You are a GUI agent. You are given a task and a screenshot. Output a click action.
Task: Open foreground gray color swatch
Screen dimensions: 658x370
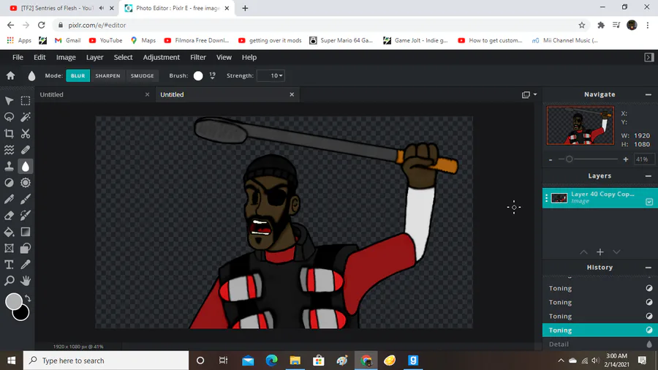click(13, 301)
